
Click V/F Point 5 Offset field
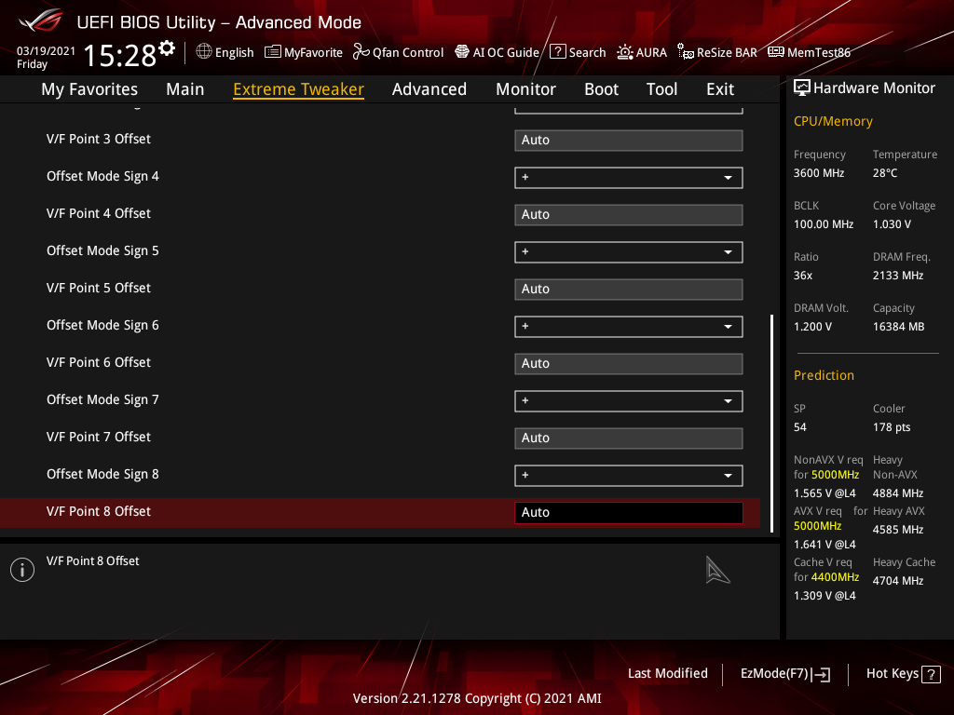tap(629, 289)
